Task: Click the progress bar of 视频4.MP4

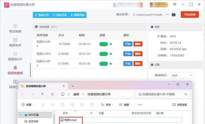Action: (104, 54)
